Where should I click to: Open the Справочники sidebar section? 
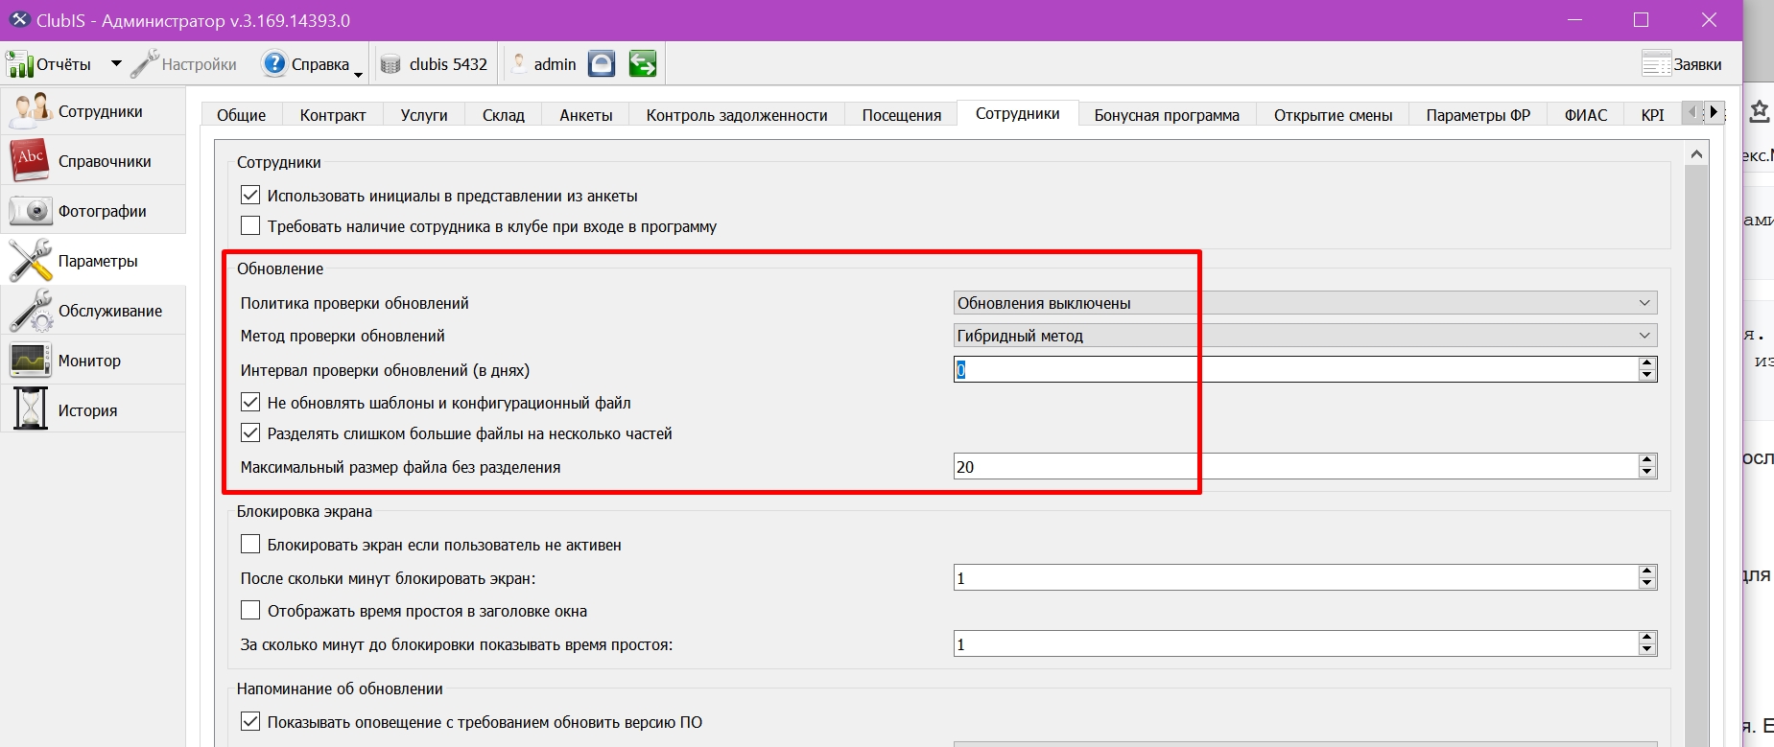93,161
